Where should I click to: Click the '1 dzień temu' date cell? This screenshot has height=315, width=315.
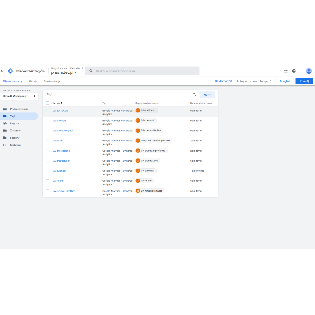point(197,171)
